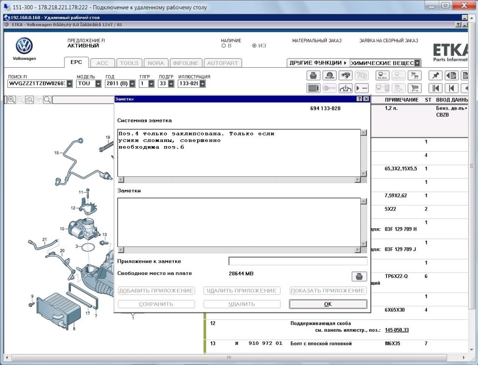
Task: Click ЗАЯВКА НА СБОРНЫЙ ЗАКАЗ label
Action: coord(389,41)
